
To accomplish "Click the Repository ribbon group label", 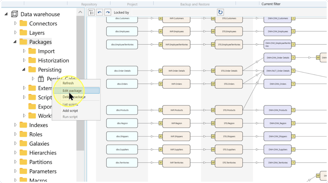I will 89,4.
